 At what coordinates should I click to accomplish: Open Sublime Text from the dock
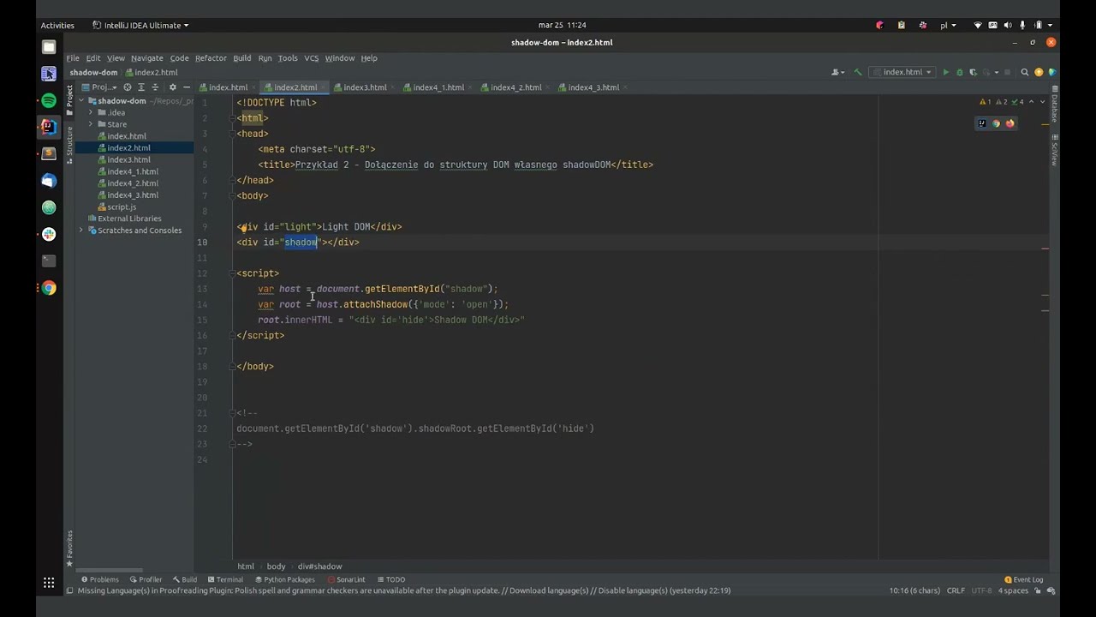tap(49, 153)
